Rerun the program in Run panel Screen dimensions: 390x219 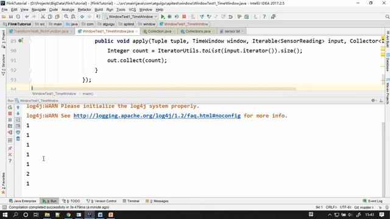click(x=10, y=107)
